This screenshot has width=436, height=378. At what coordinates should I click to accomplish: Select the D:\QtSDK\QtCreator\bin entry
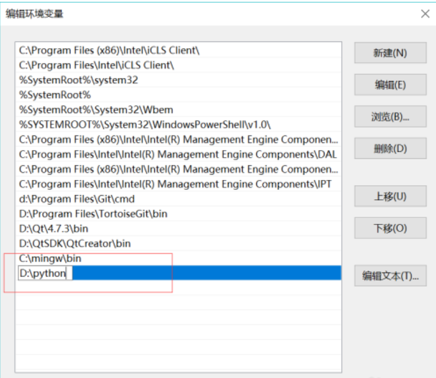pos(74,243)
